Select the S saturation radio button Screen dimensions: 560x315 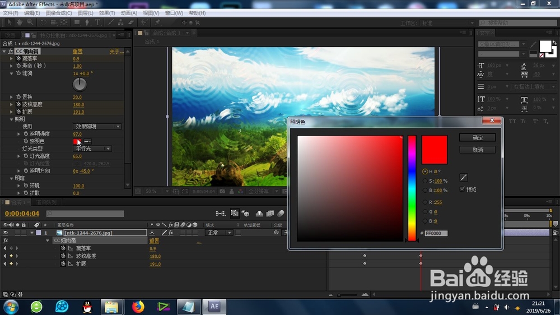(x=425, y=181)
